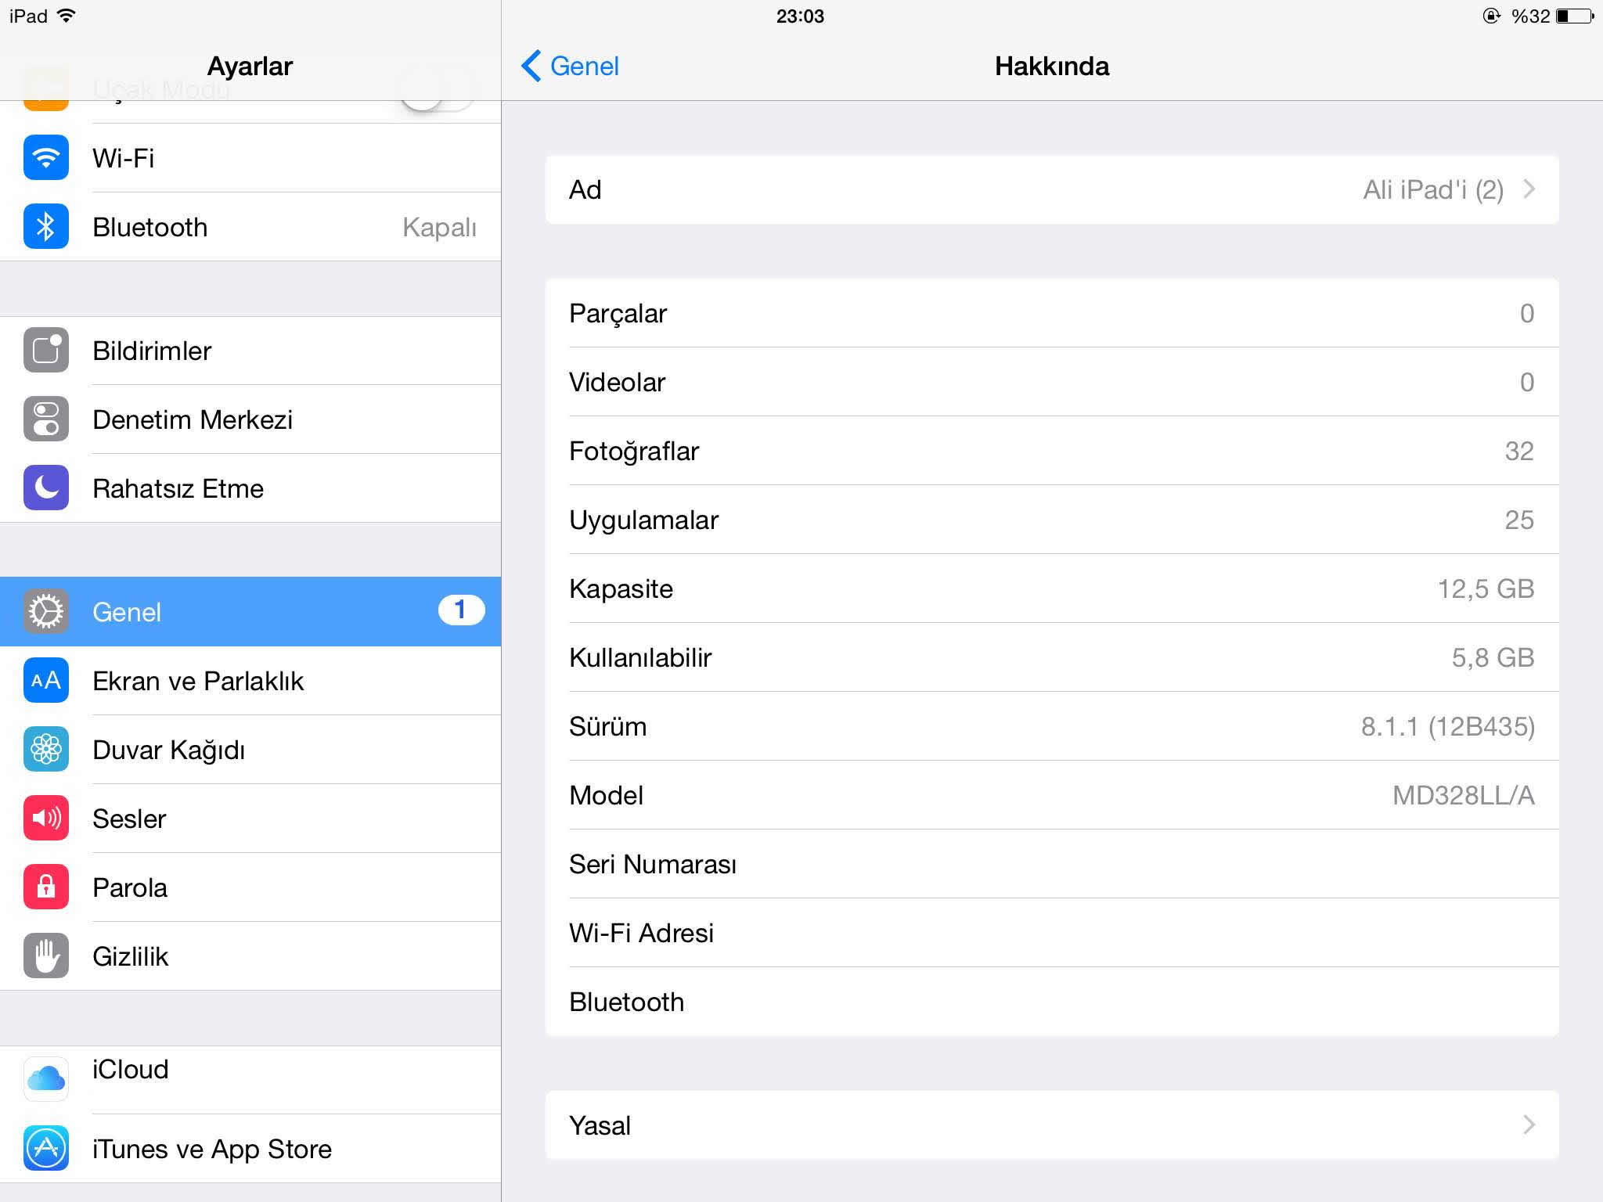
Task: Tap the Fotoğraflar count 32
Action: point(1519,451)
